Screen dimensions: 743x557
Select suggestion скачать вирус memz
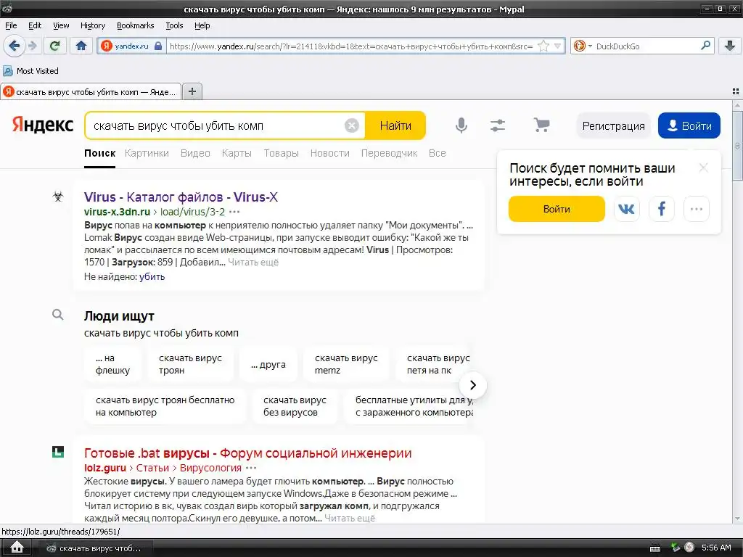click(x=346, y=364)
